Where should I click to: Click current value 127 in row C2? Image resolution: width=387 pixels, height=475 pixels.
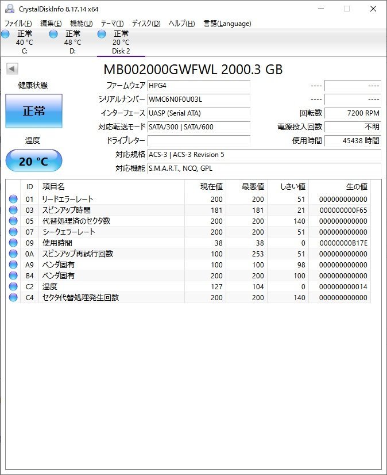216,286
